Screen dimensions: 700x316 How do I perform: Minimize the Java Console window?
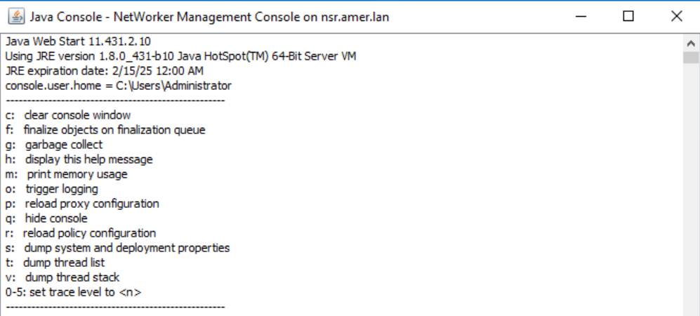(582, 16)
